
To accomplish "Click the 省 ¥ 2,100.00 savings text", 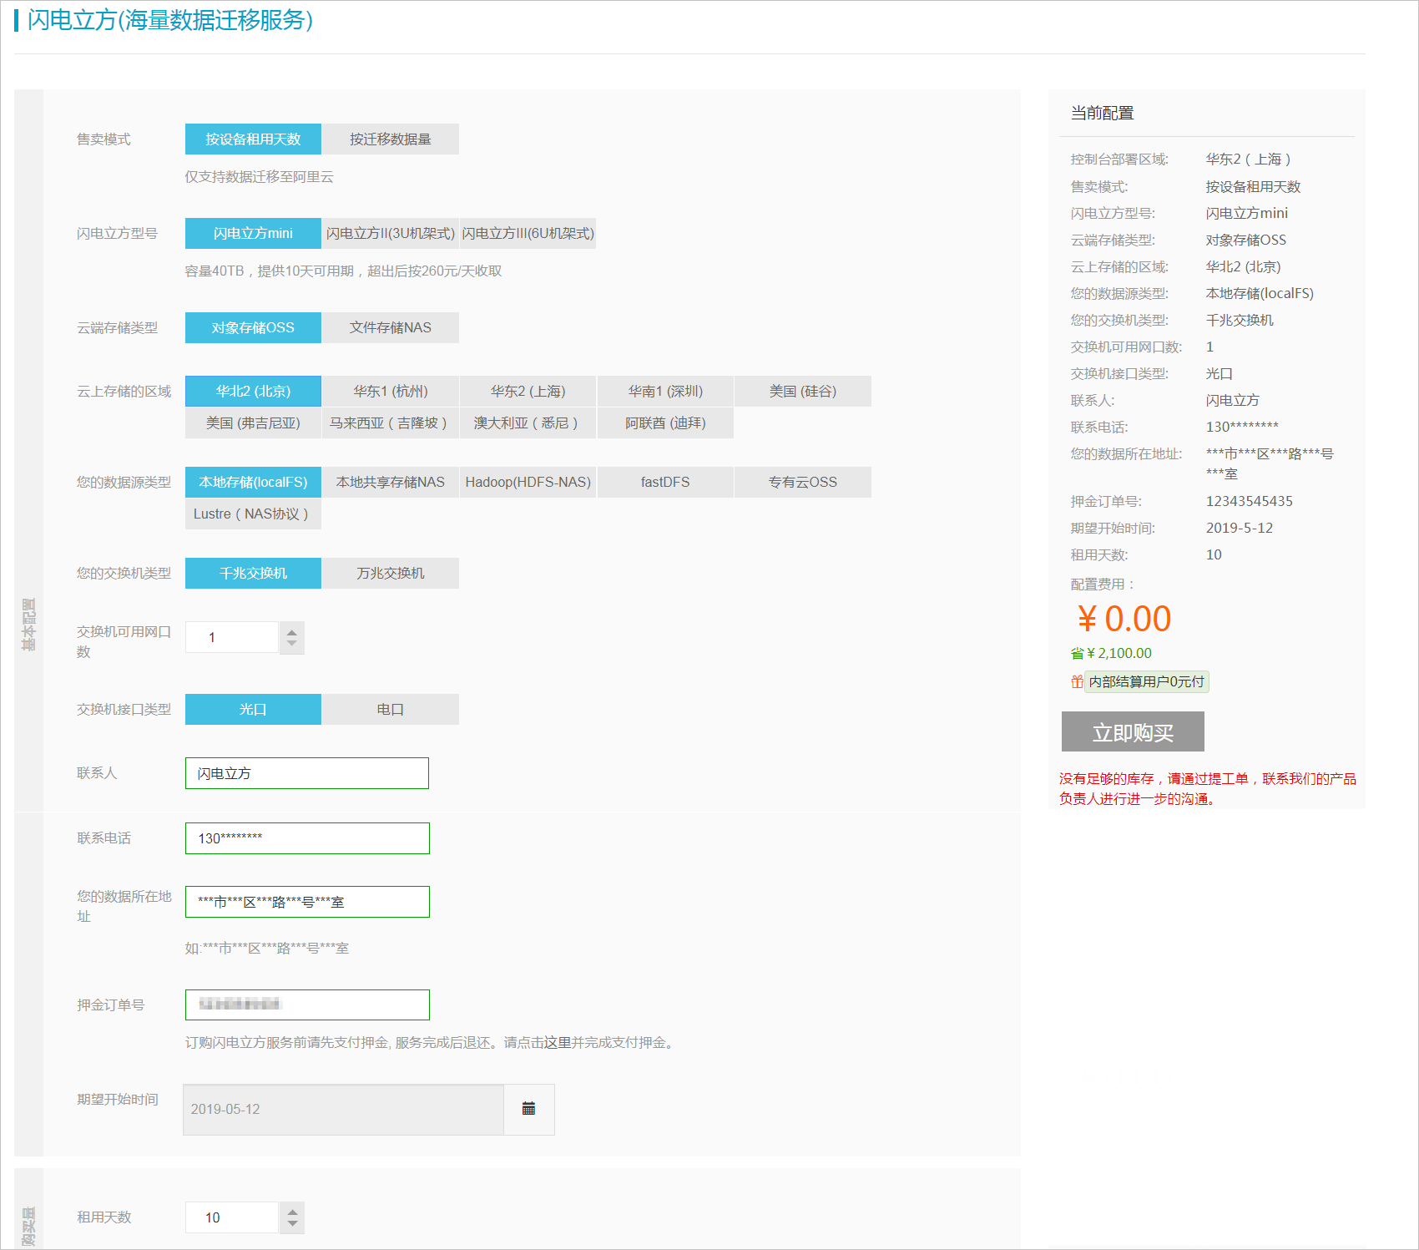I will 1111,654.
